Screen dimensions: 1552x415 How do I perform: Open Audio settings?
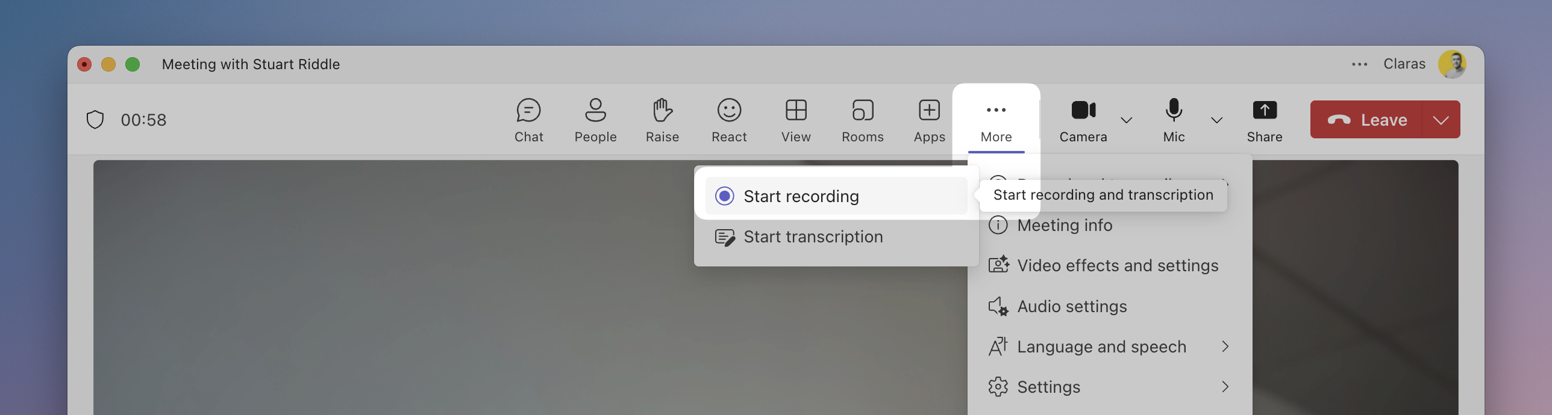(1109, 306)
